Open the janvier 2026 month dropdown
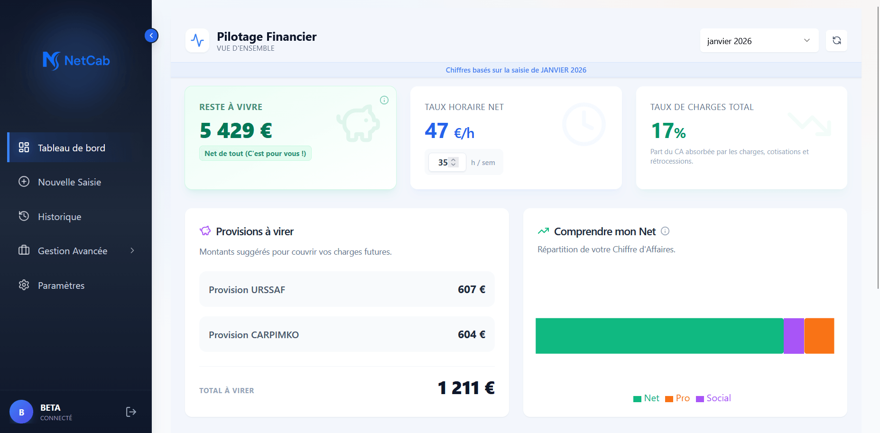880x433 pixels. click(759, 41)
